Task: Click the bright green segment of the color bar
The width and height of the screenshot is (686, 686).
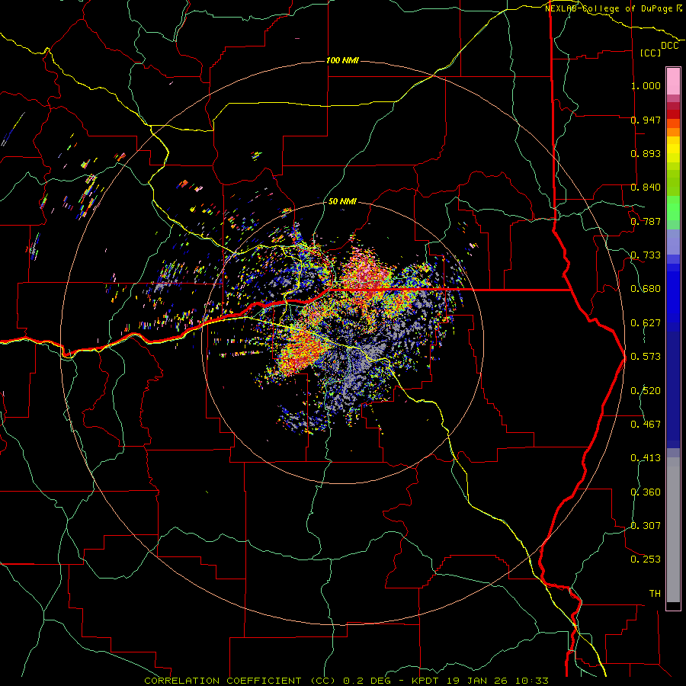Action: click(x=673, y=208)
